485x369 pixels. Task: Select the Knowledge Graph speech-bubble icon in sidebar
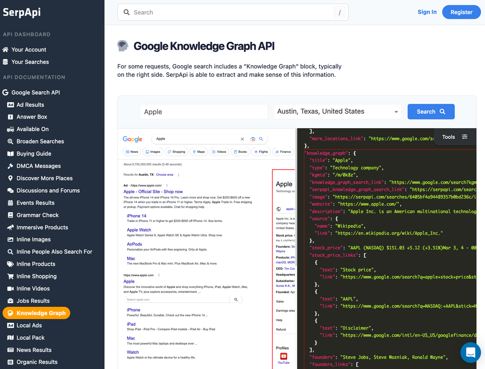pyautogui.click(x=10, y=313)
